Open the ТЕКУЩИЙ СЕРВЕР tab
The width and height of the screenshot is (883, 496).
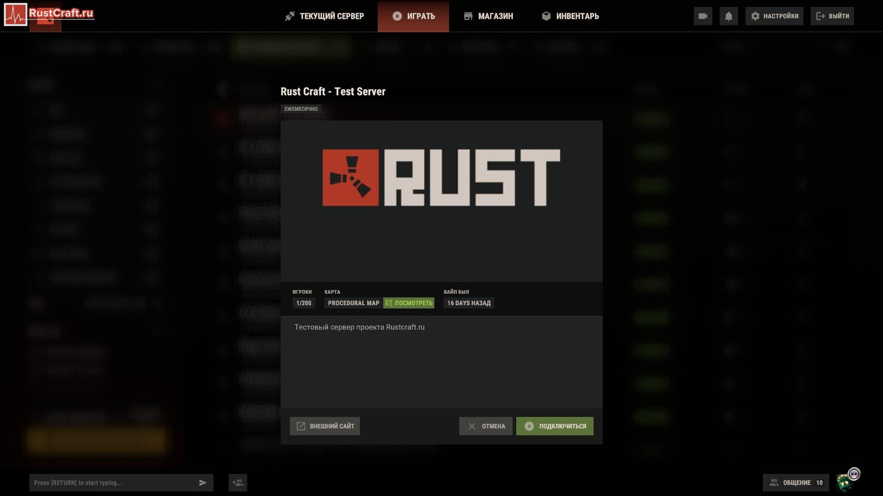pos(324,16)
